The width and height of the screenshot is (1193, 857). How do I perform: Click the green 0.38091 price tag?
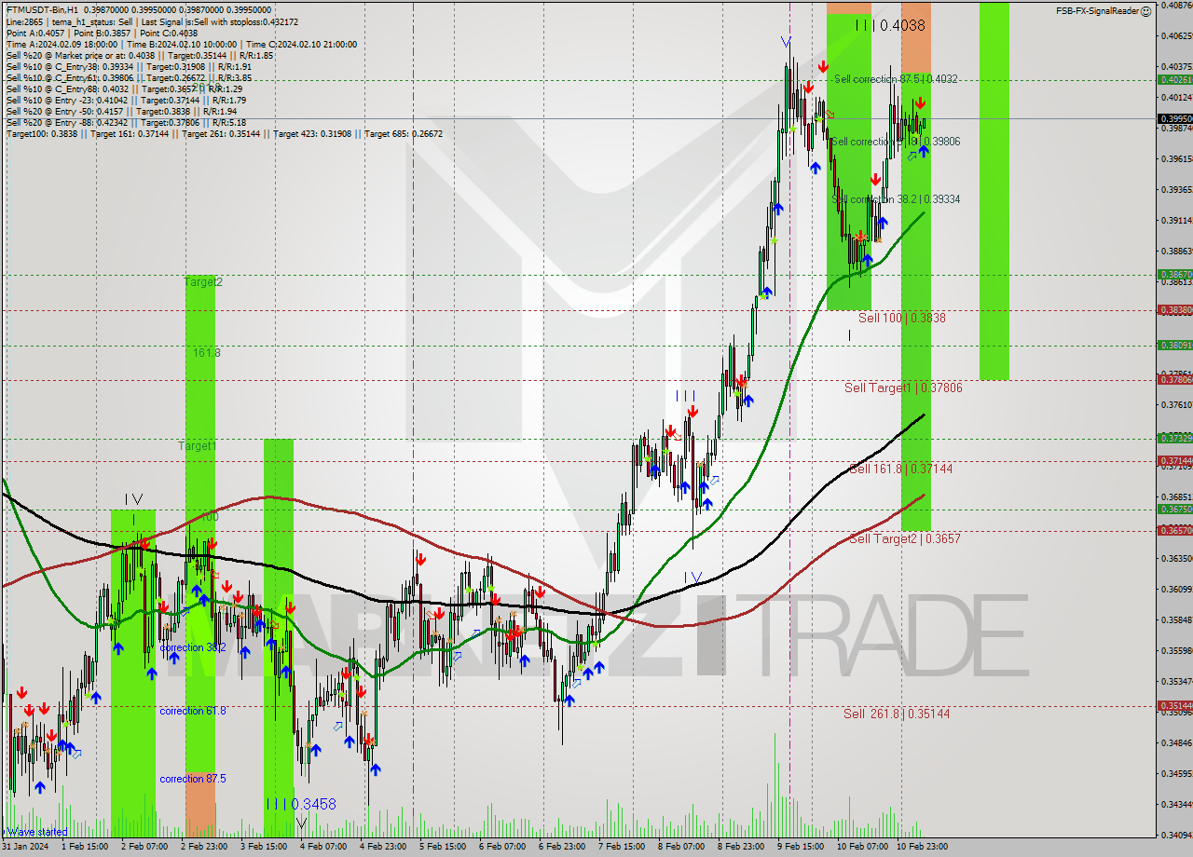1174,346
